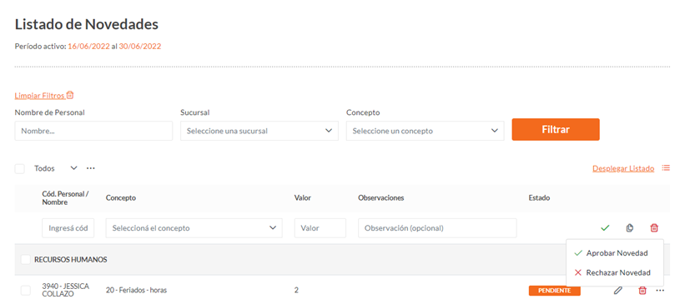Viewport: 700px width, 304px height.
Task: Check the Todos select-all checkbox
Action: click(20, 168)
